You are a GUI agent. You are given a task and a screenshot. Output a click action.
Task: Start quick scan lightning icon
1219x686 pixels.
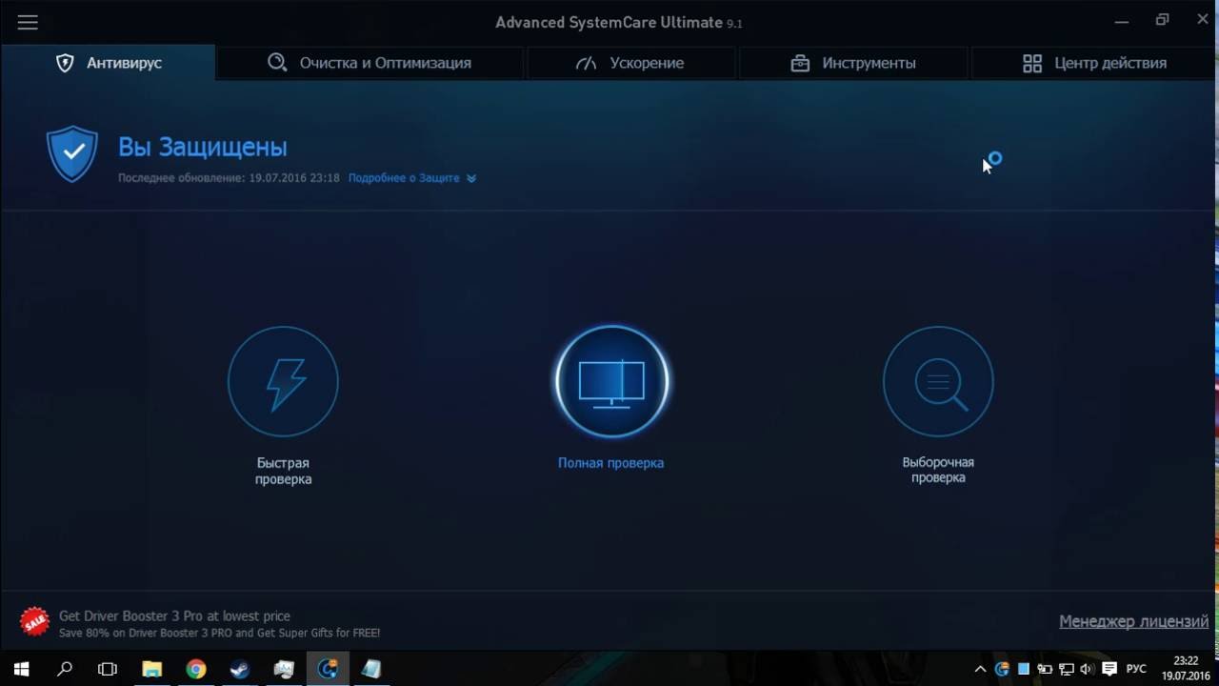283,381
